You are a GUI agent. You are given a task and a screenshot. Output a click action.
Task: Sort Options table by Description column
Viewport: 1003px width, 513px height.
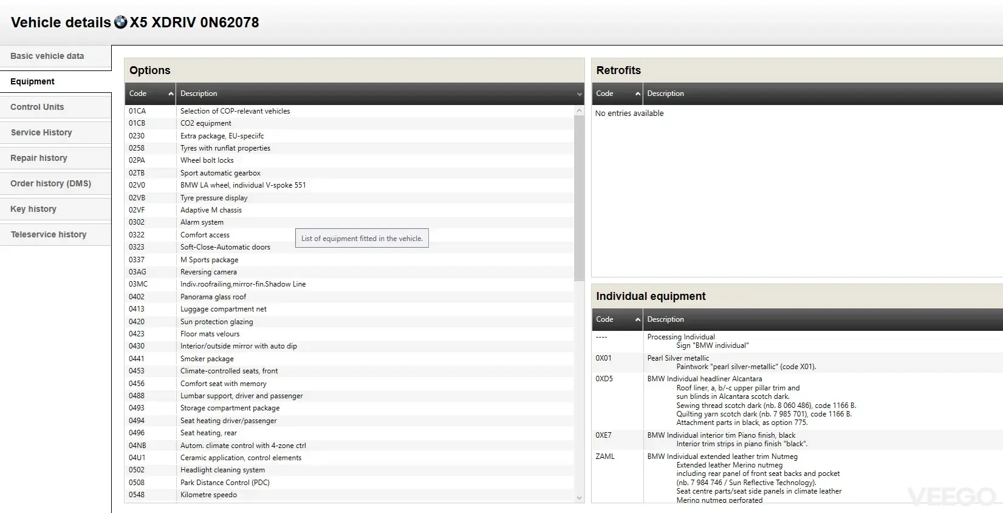pyautogui.click(x=380, y=93)
